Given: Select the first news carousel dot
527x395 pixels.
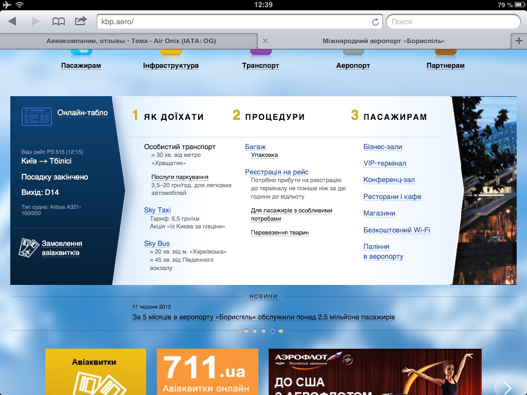Looking at the screenshot, I should coord(246,331).
